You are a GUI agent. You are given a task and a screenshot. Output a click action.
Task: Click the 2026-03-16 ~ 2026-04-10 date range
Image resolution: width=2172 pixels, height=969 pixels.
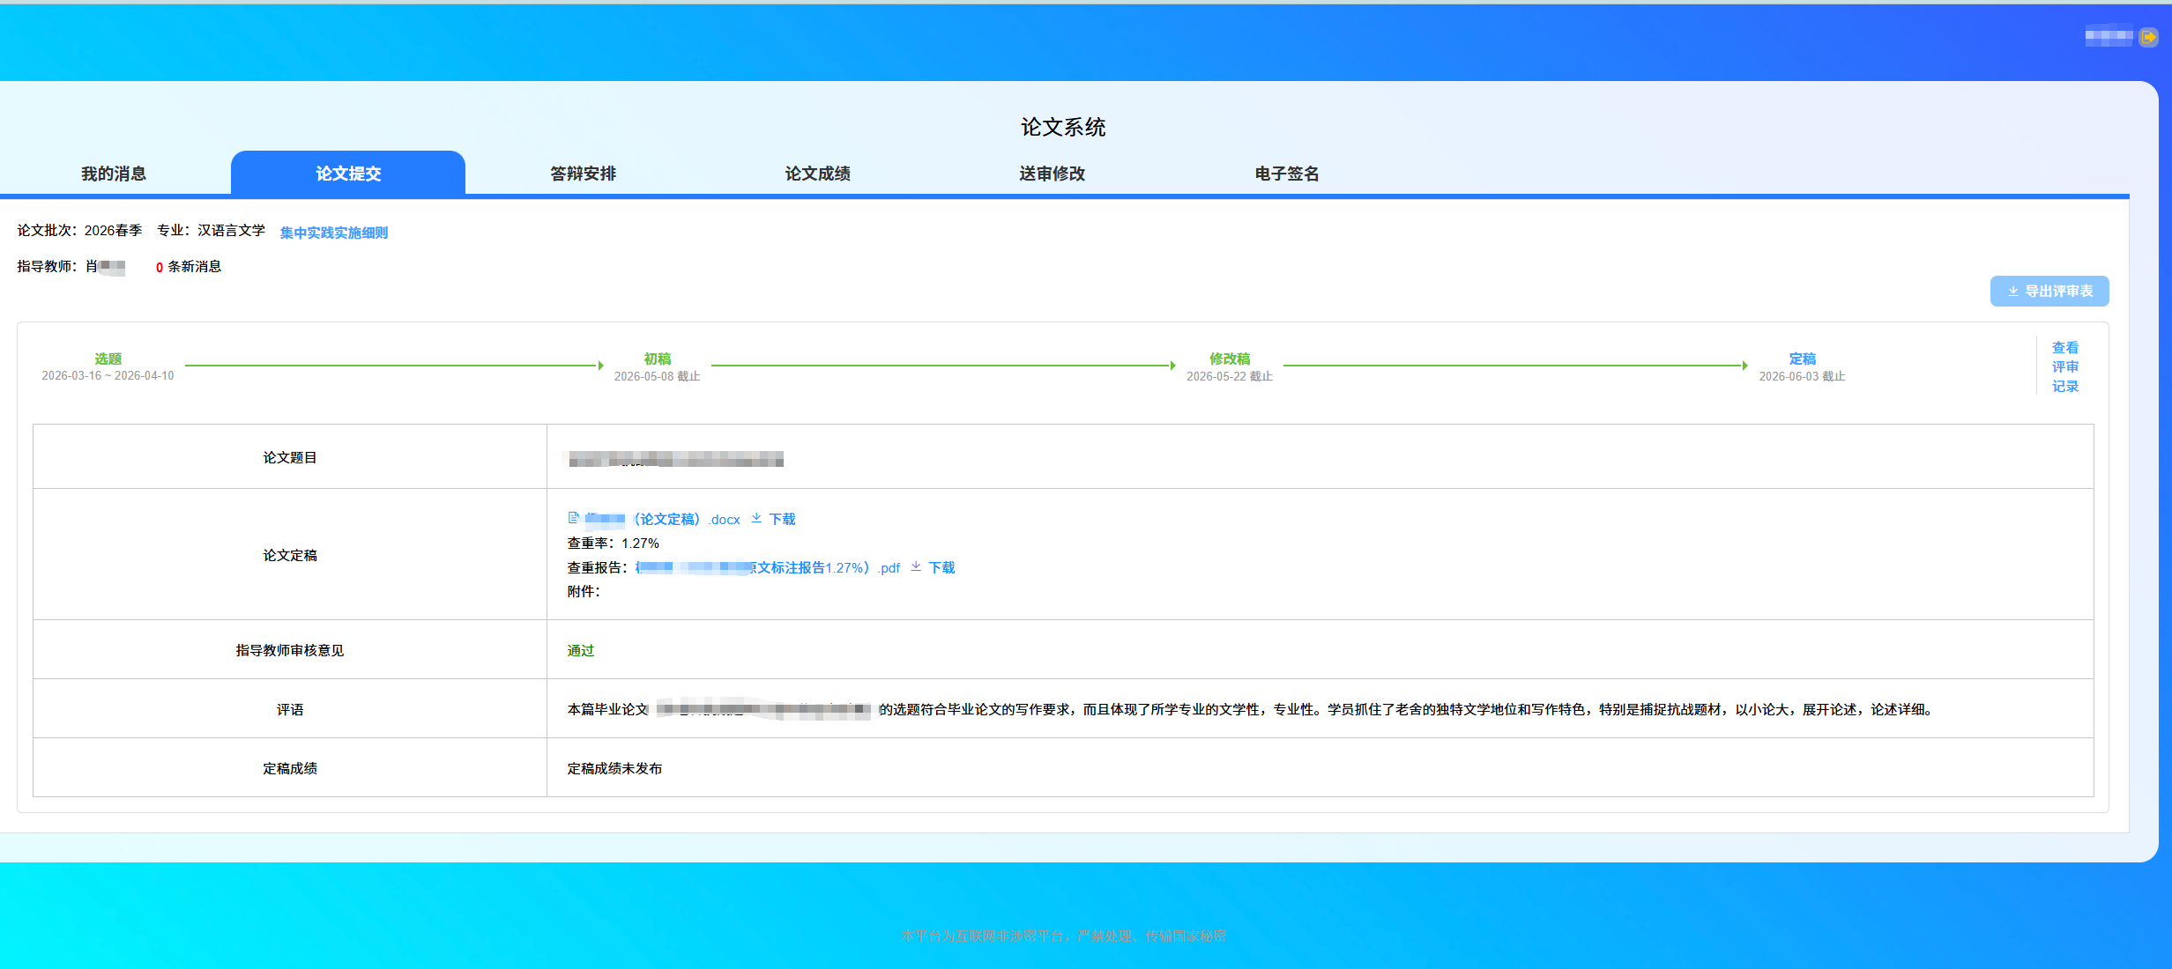(x=108, y=375)
